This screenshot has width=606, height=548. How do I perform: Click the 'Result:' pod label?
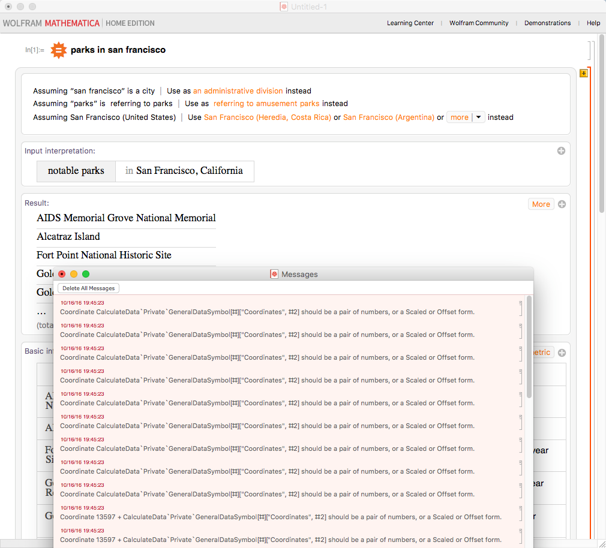pos(37,203)
